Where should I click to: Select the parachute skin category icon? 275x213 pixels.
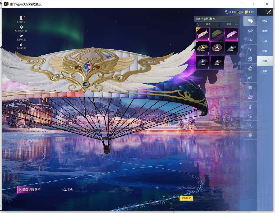[250, 21]
